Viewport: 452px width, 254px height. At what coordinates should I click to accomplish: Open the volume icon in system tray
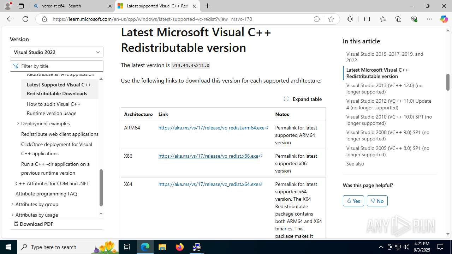coord(406,247)
